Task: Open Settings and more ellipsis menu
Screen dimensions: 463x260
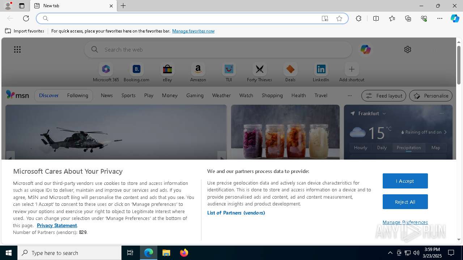Action: 440,18
